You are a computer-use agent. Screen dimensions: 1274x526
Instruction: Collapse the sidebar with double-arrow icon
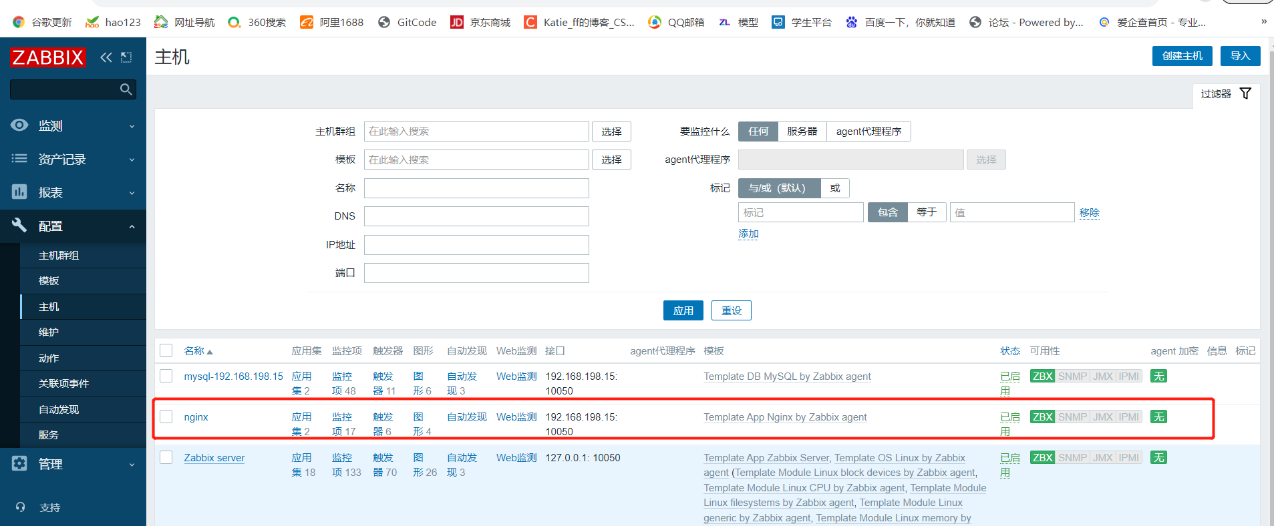coord(106,57)
